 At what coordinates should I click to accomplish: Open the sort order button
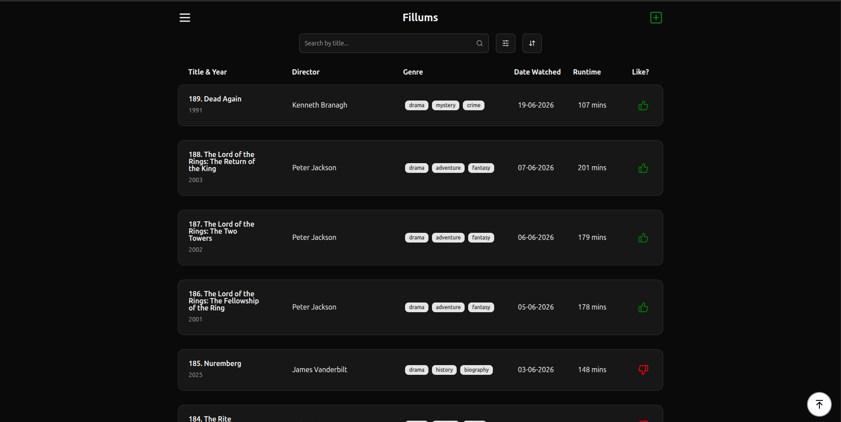point(532,43)
